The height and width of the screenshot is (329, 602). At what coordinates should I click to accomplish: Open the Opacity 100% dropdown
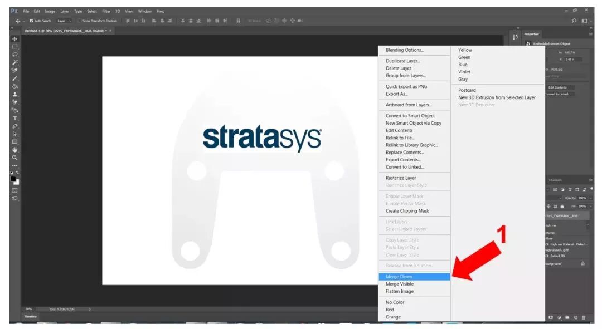tap(590, 198)
